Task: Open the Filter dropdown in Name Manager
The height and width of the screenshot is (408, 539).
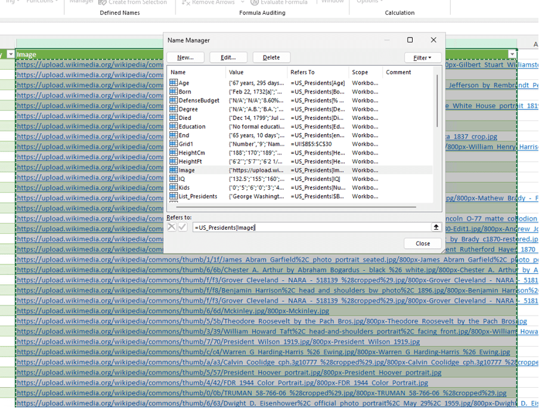Action: click(423, 57)
